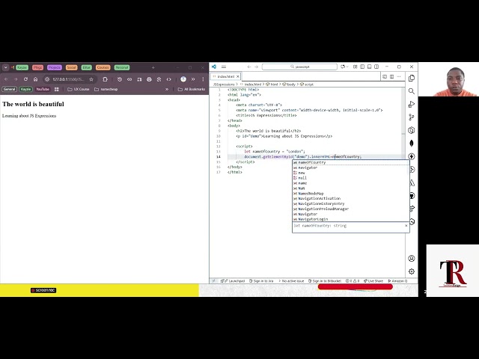
Task: Close the index.html tab
Action: pyautogui.click(x=238, y=76)
